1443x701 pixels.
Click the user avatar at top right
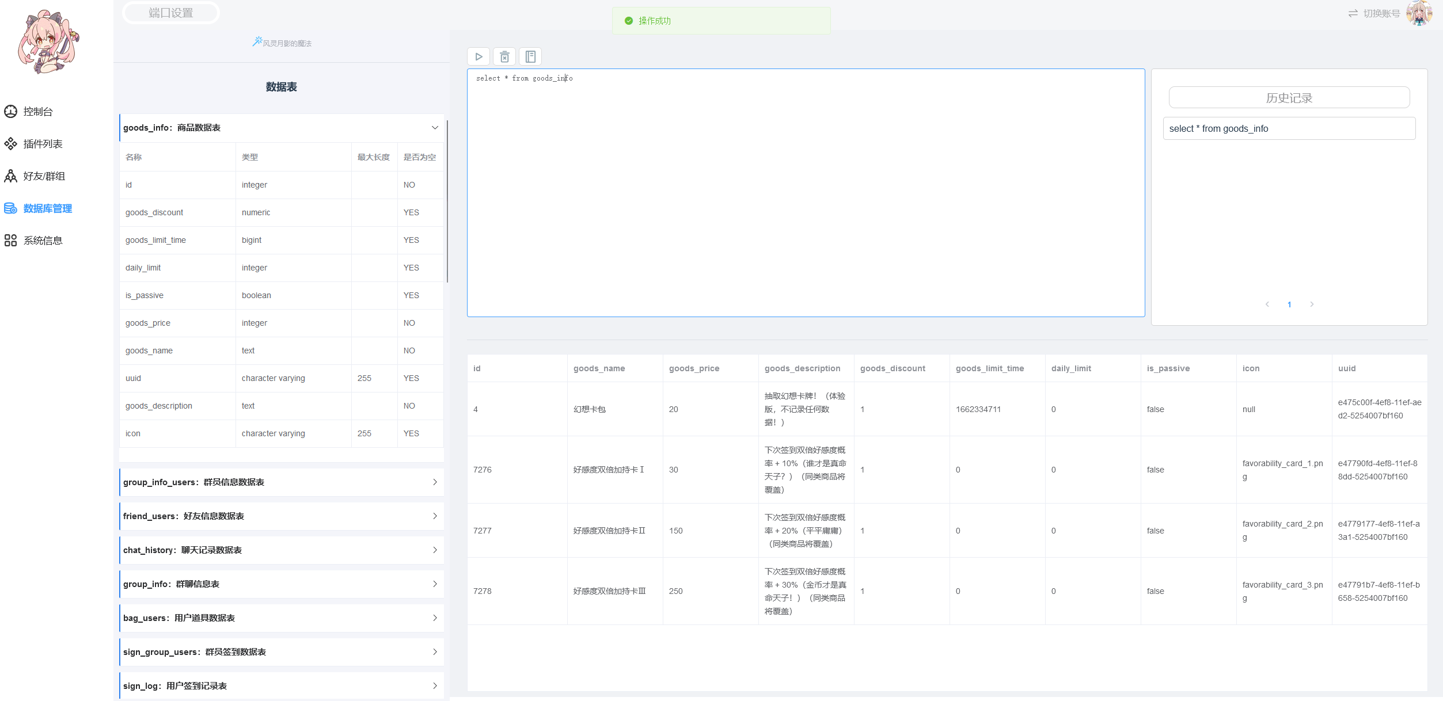point(1419,13)
